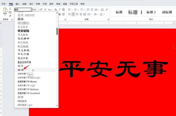This screenshot has width=176, height=116.
Task: Decrease font size with the smaller A icon
Action: pos(45,10)
